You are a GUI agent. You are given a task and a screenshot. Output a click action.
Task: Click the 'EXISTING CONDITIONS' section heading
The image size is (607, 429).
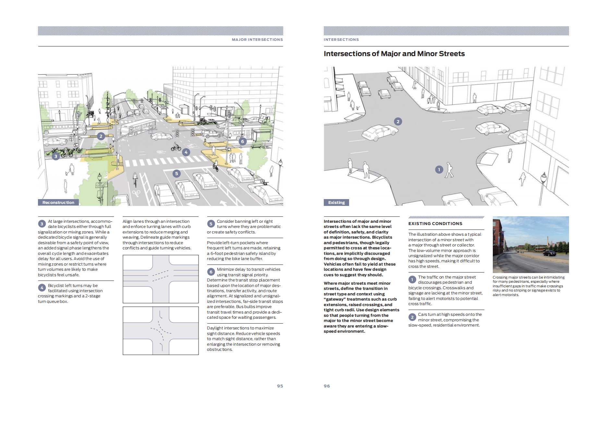pyautogui.click(x=435, y=224)
